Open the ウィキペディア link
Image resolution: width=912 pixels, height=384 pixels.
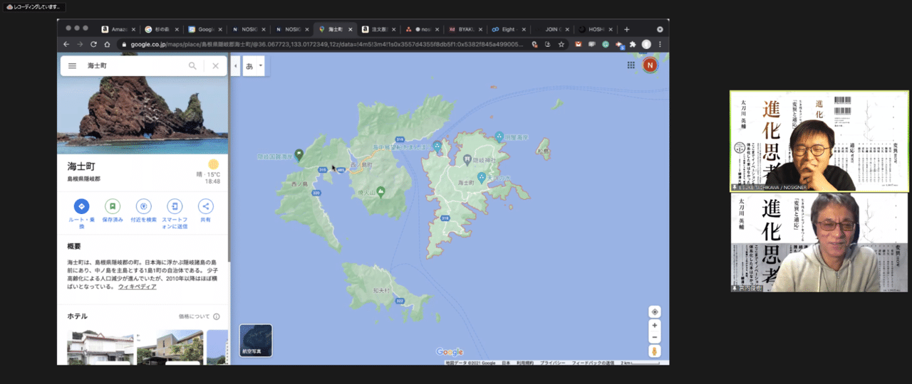tap(137, 286)
